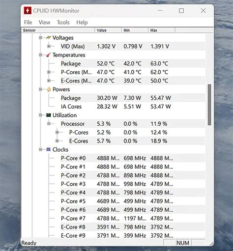Click the 63.0 °C package max temperature
233x251 pixels.
point(159,63)
